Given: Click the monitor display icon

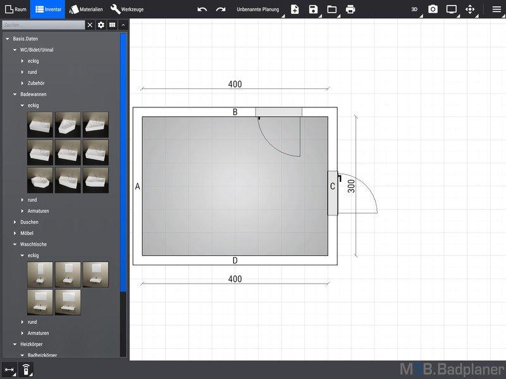Looking at the screenshot, I should pos(452,9).
